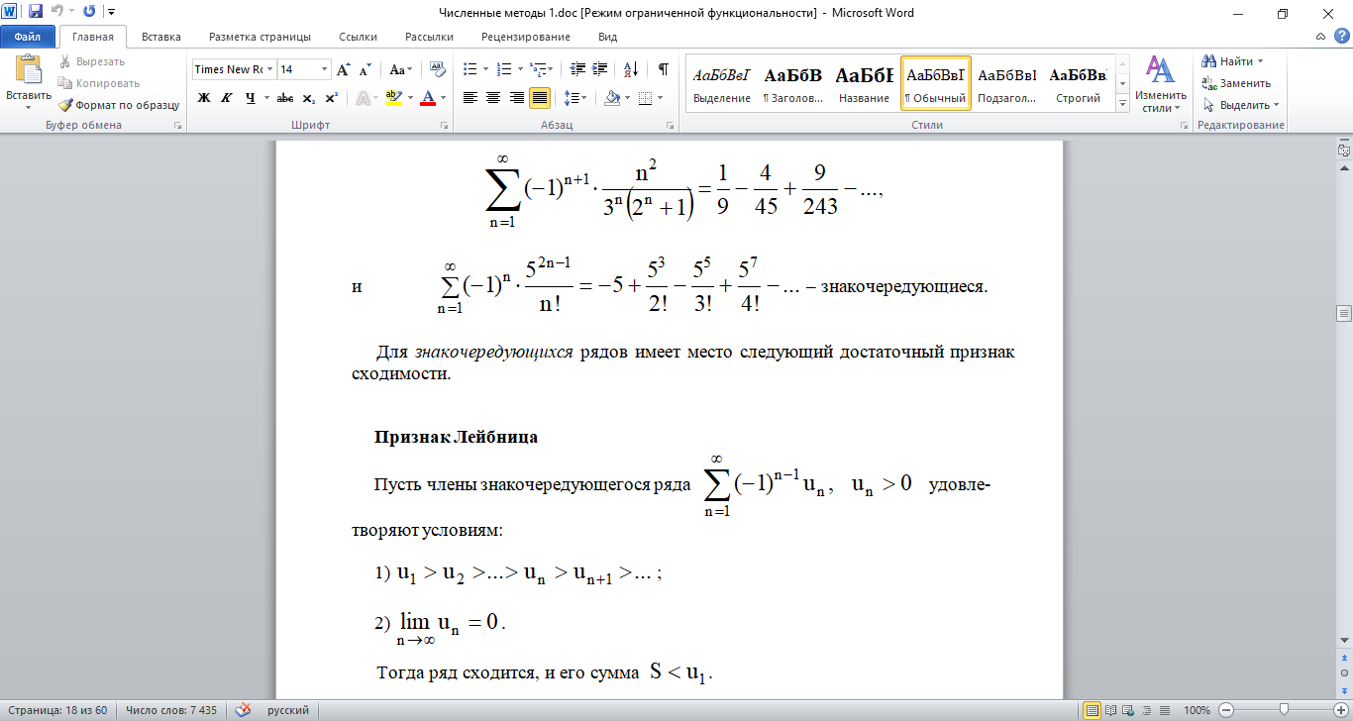Click the language 'русский' in status bar
The height and width of the screenshot is (721, 1353).
289,710
